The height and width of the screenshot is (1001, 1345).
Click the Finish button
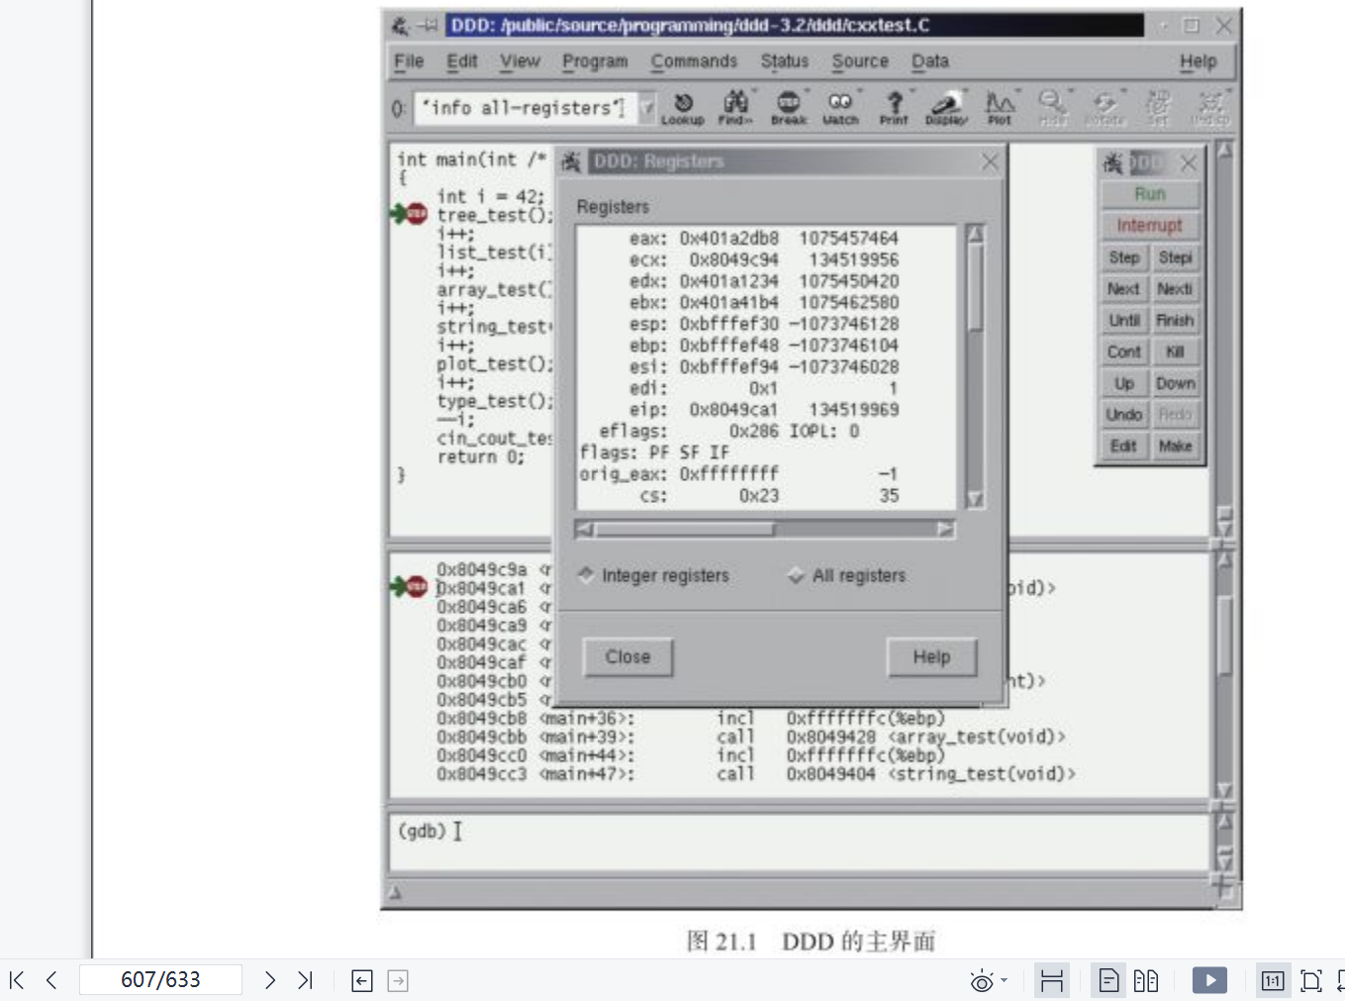coord(1176,321)
